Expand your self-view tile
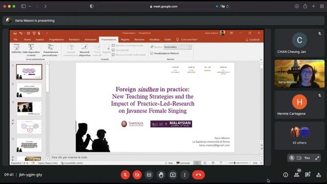 pyautogui.click(x=317, y=158)
